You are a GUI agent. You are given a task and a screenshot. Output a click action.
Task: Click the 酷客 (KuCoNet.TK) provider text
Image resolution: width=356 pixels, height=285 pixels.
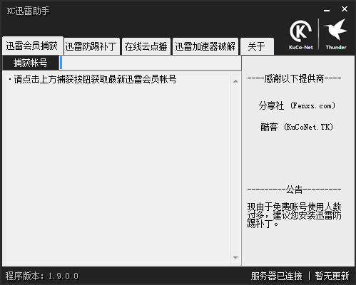297,127
